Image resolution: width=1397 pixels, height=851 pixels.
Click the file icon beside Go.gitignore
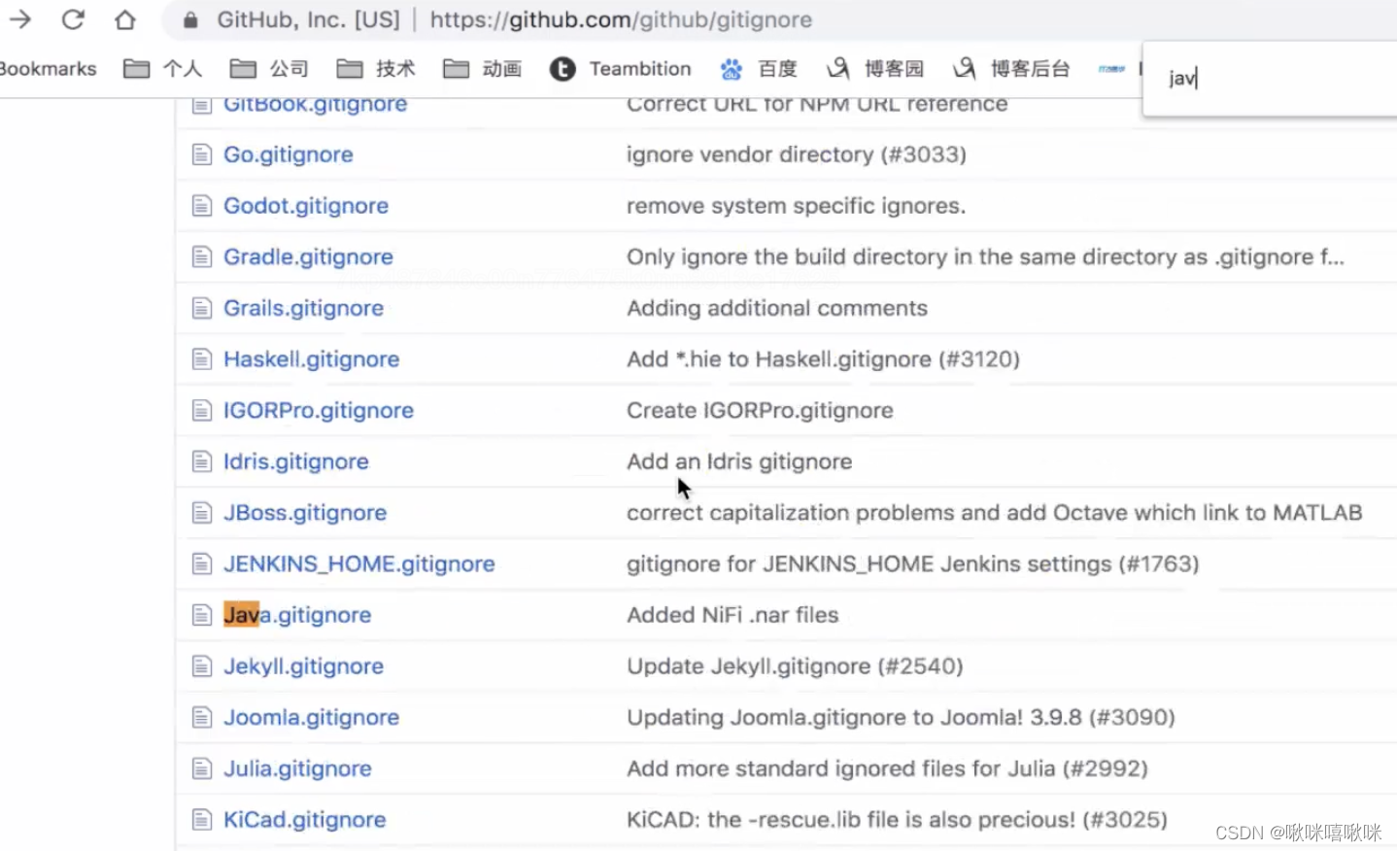pos(202,154)
